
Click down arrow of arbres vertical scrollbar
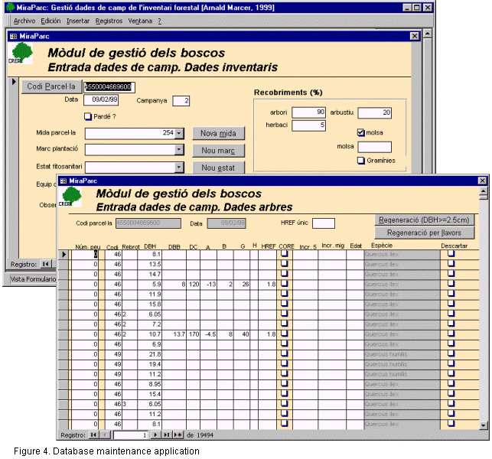pyautogui.click(x=484, y=425)
